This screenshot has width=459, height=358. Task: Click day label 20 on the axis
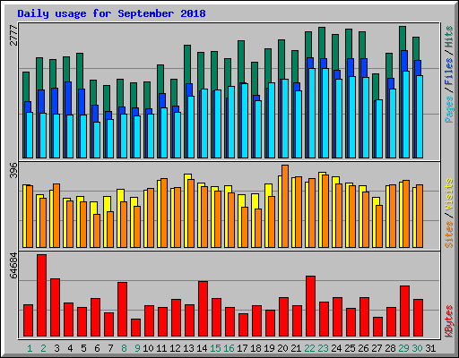click(x=282, y=348)
